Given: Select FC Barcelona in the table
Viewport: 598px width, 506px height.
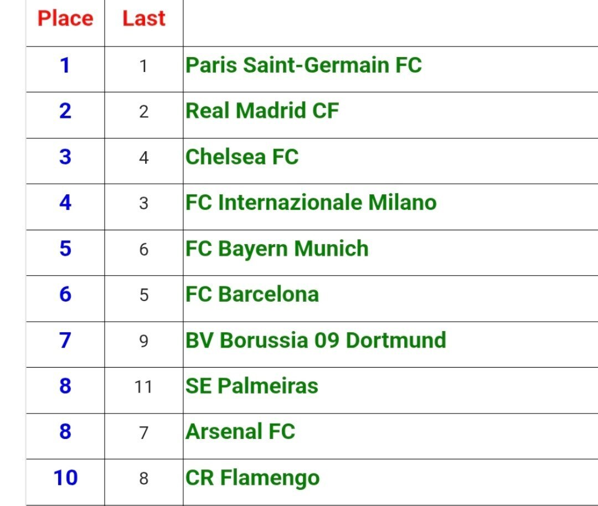Looking at the screenshot, I should [x=252, y=294].
